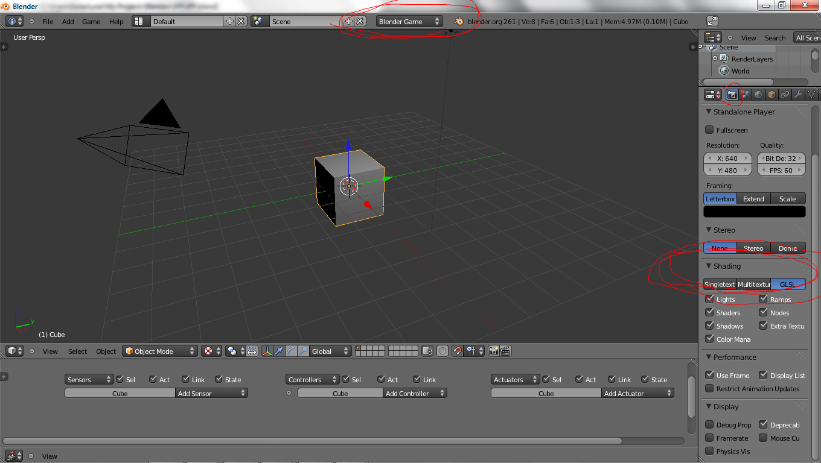This screenshot has width=821, height=463.
Task: Toggle the Shadows checkbox
Action: tap(709, 326)
